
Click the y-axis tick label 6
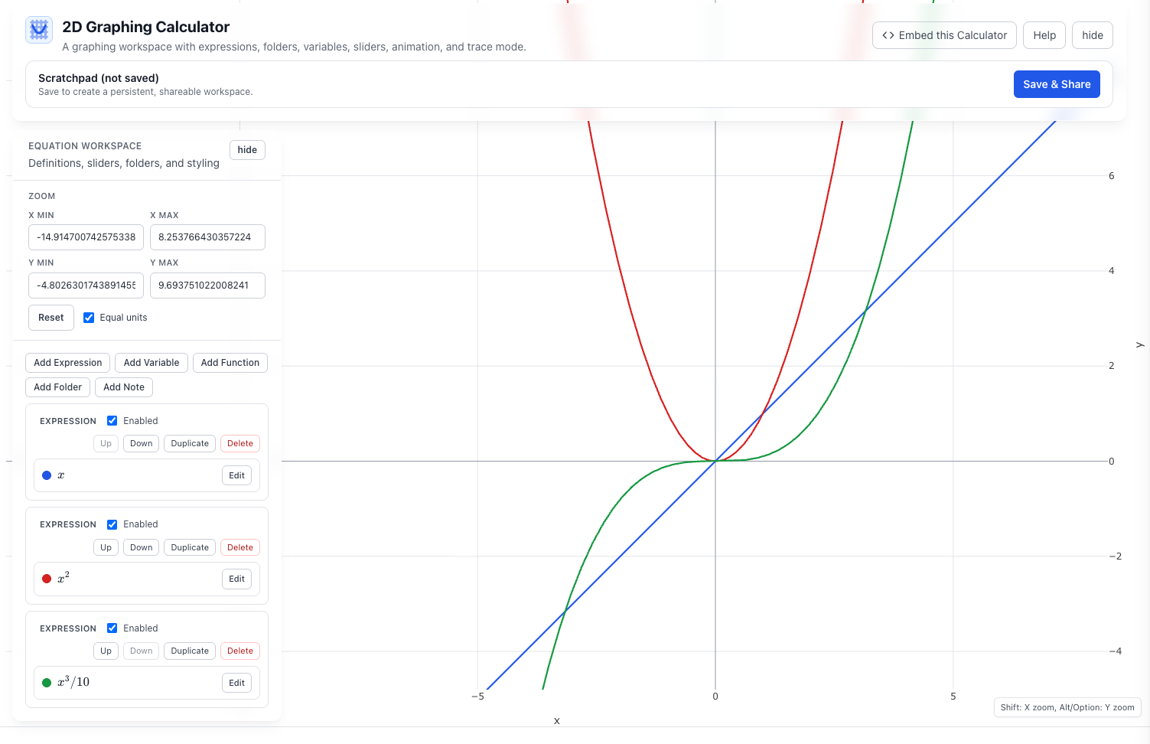pyautogui.click(x=1112, y=176)
